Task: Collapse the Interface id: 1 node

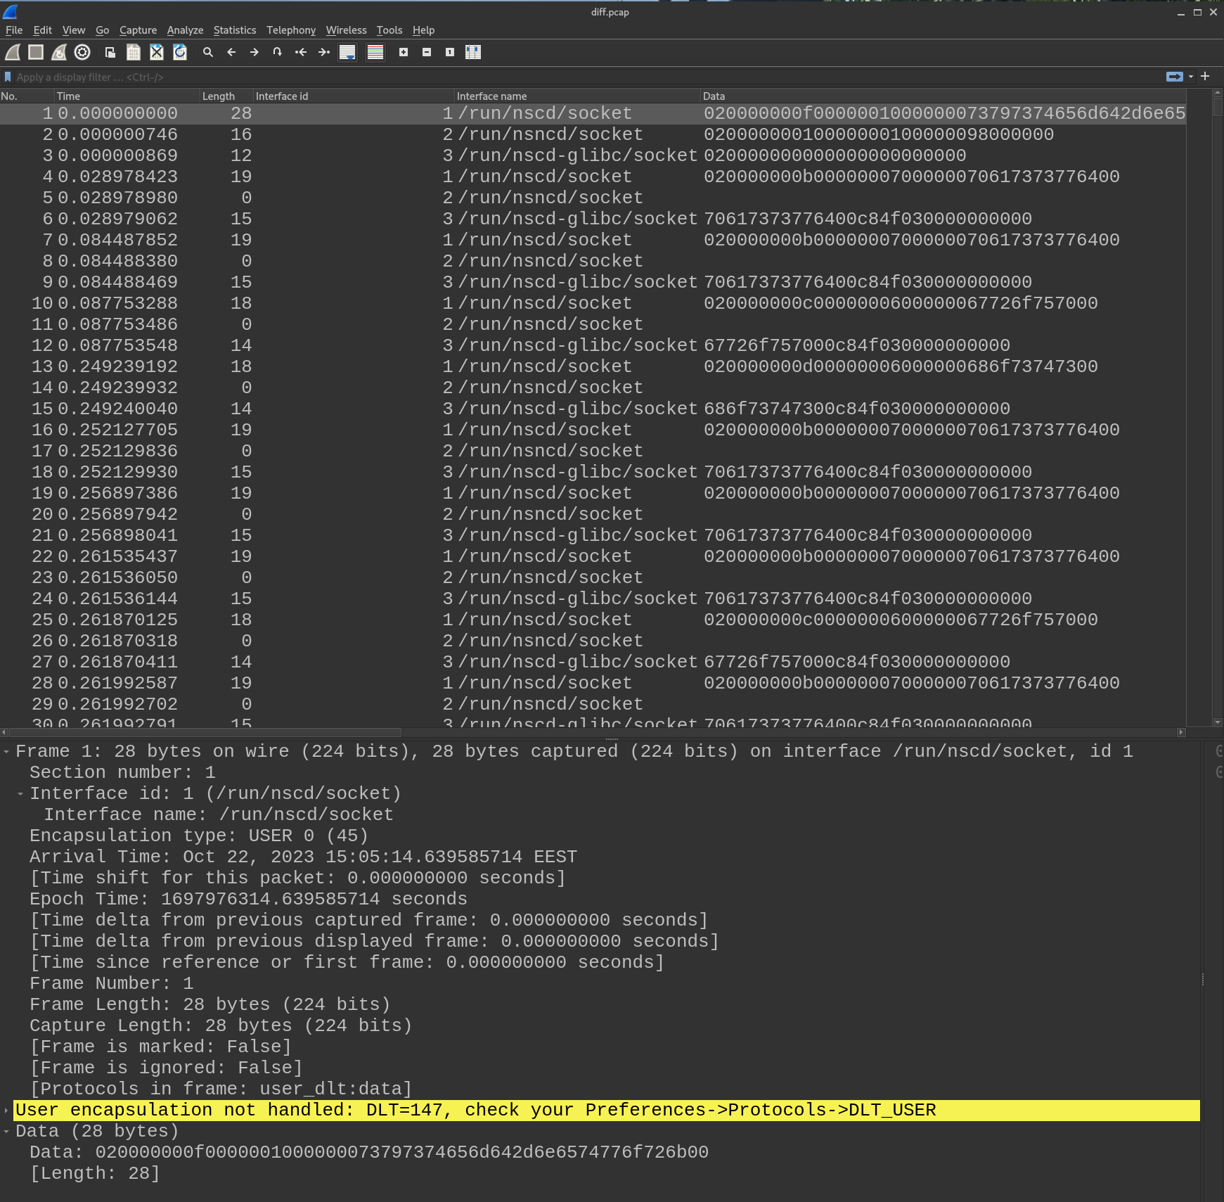Action: pos(20,794)
